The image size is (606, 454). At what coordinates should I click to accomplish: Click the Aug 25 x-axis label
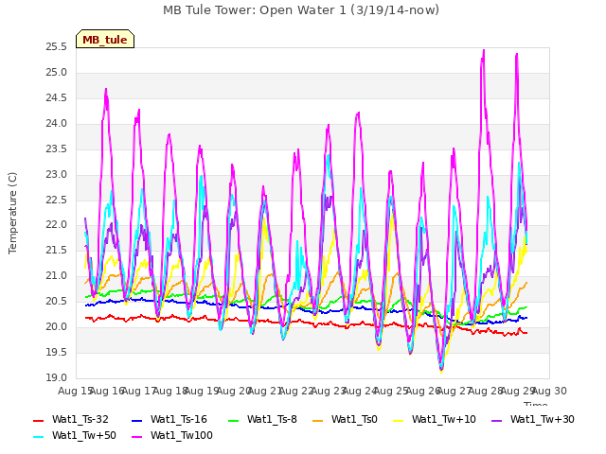[x=392, y=391]
